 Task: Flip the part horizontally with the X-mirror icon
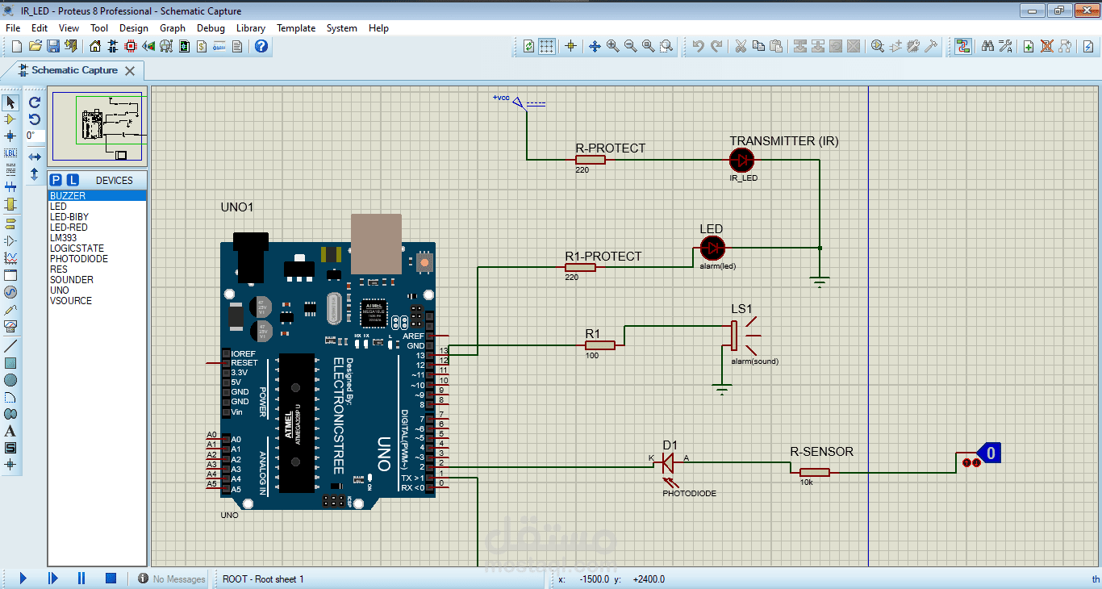pyautogui.click(x=35, y=157)
